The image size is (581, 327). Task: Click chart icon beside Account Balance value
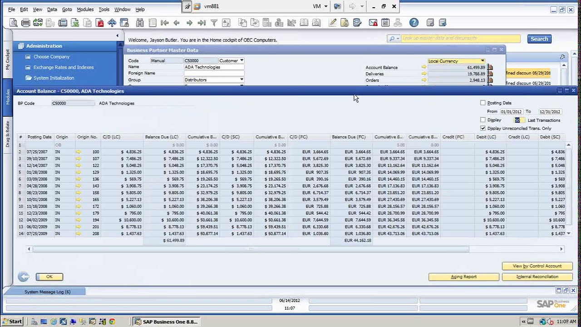pos(490,67)
